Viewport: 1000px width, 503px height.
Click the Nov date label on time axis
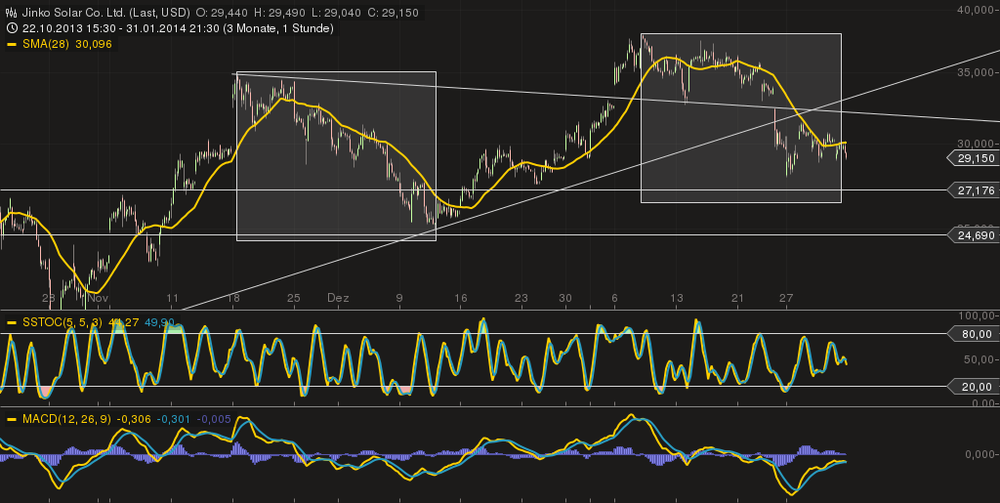(x=98, y=298)
